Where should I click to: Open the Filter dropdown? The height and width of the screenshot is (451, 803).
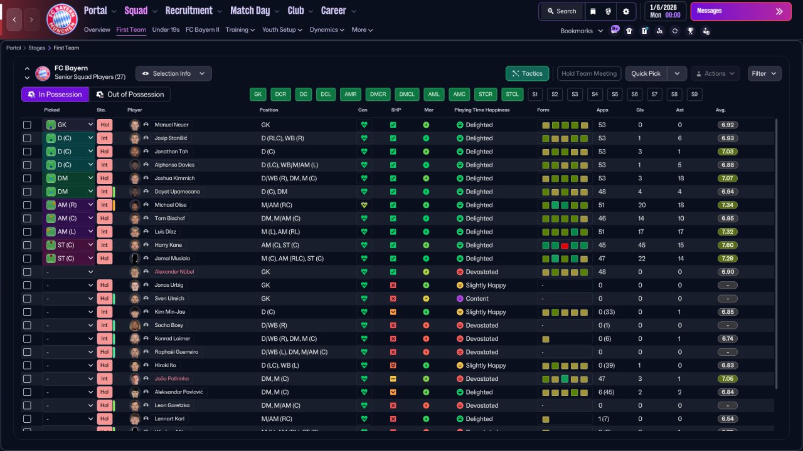click(x=764, y=73)
